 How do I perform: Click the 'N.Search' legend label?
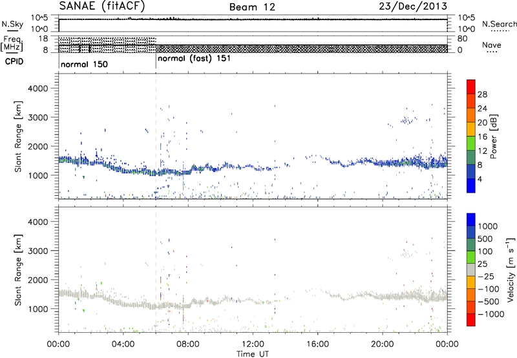point(499,24)
